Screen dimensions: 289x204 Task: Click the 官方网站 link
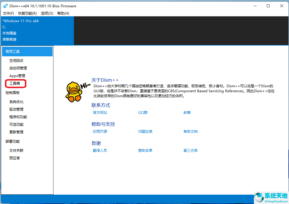pyautogui.click(x=100, y=112)
